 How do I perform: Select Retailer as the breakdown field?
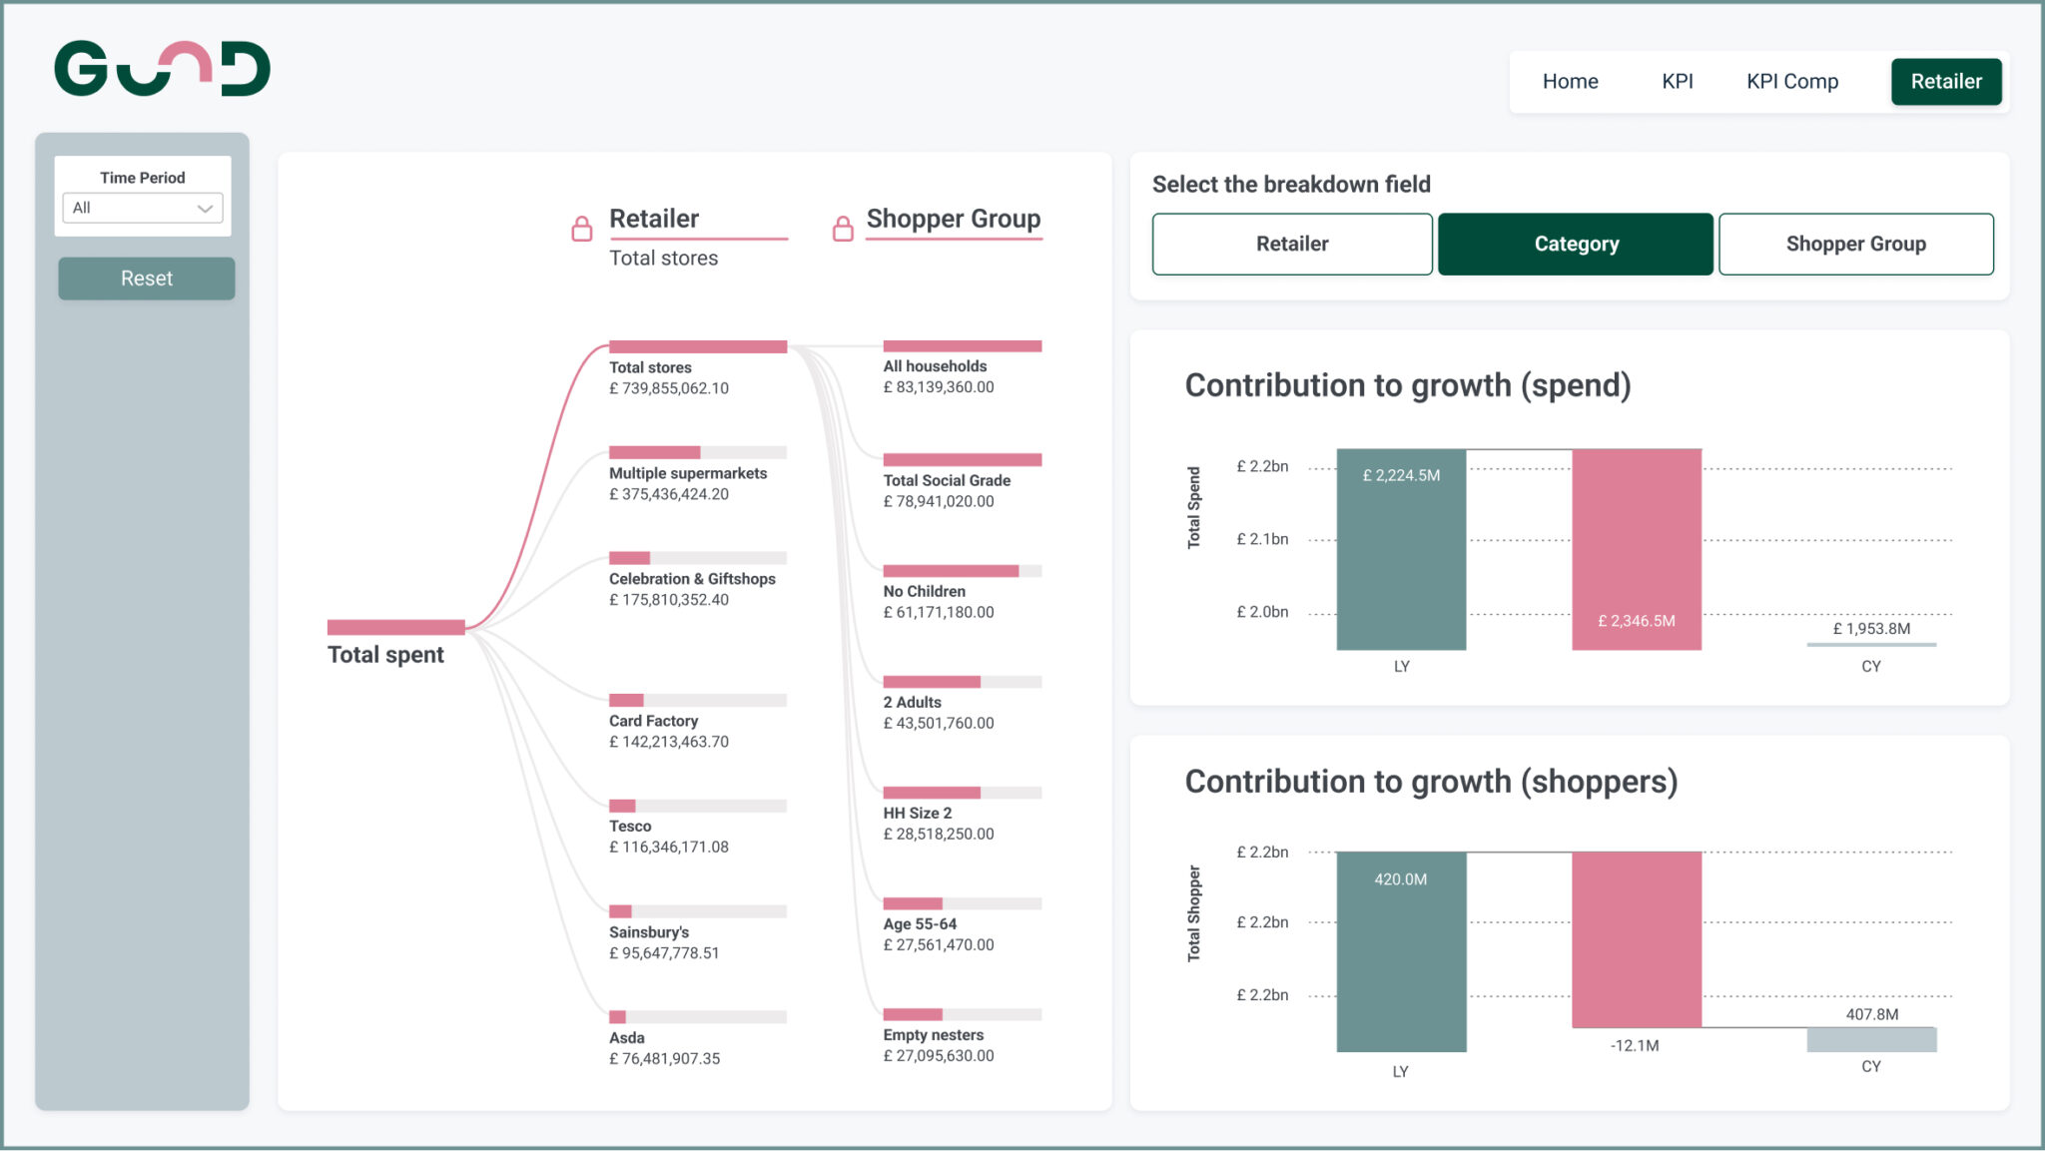pos(1291,244)
